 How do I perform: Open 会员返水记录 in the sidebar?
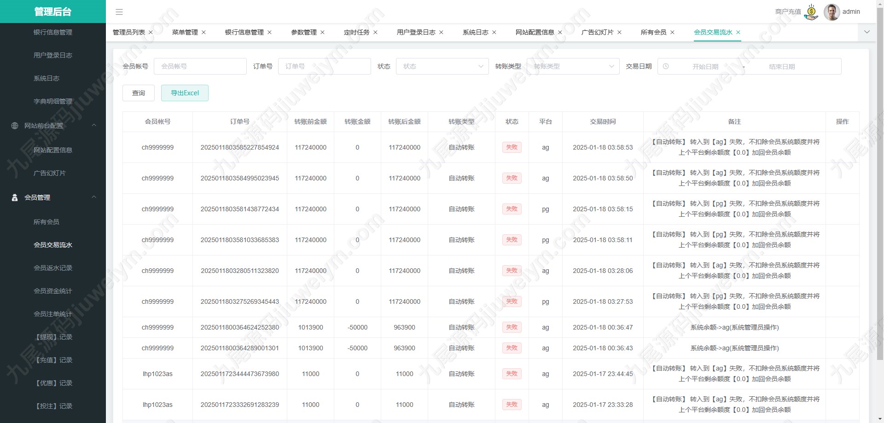tap(53, 268)
